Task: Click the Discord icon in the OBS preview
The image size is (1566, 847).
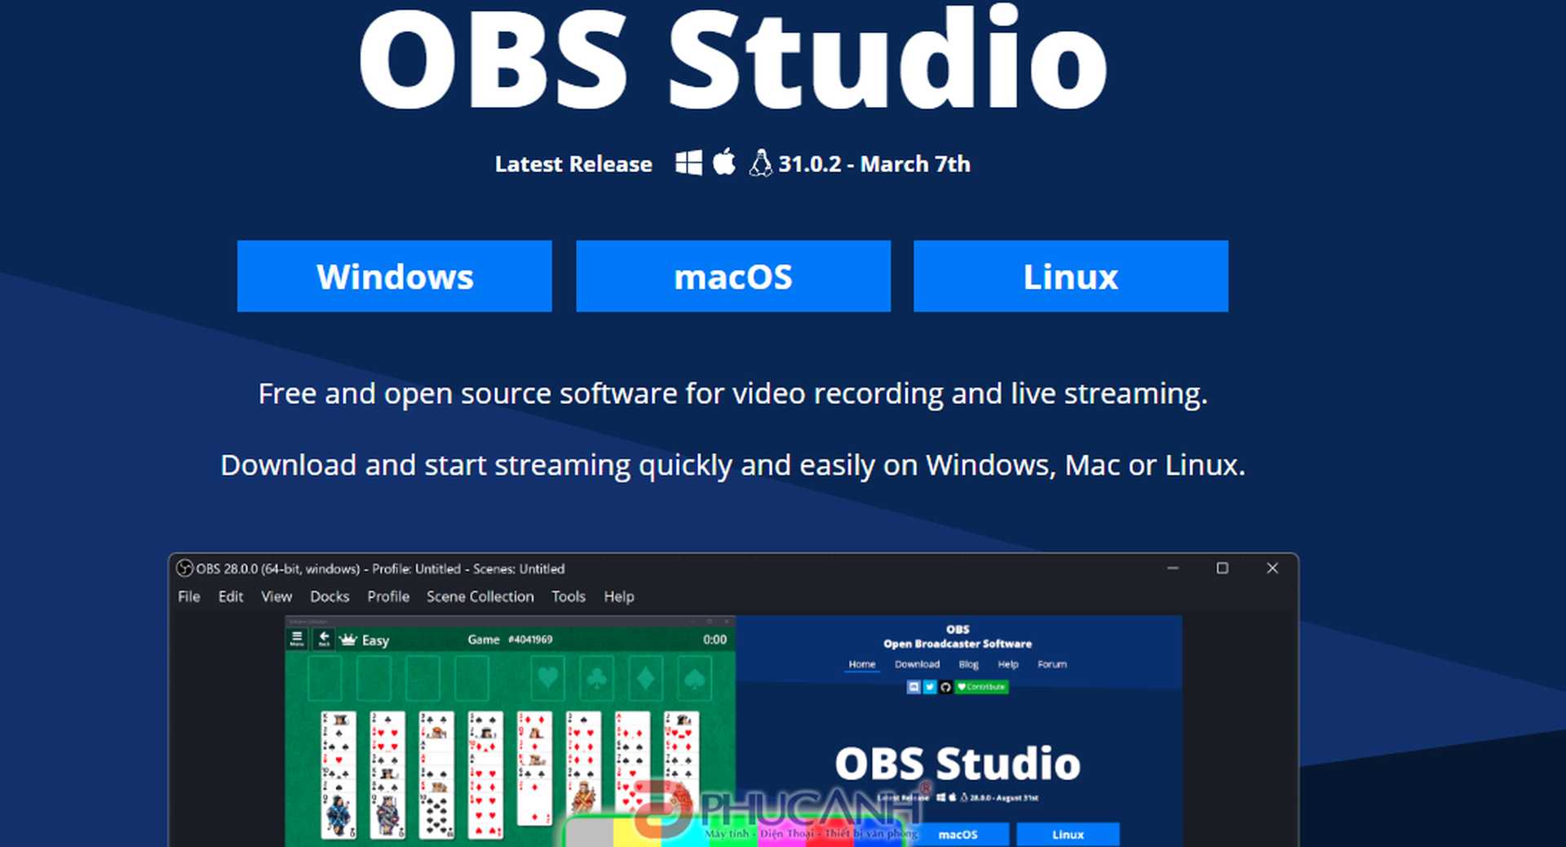Action: [x=913, y=687]
